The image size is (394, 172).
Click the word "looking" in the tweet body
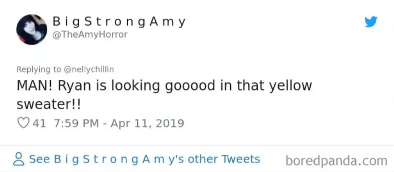(x=135, y=86)
